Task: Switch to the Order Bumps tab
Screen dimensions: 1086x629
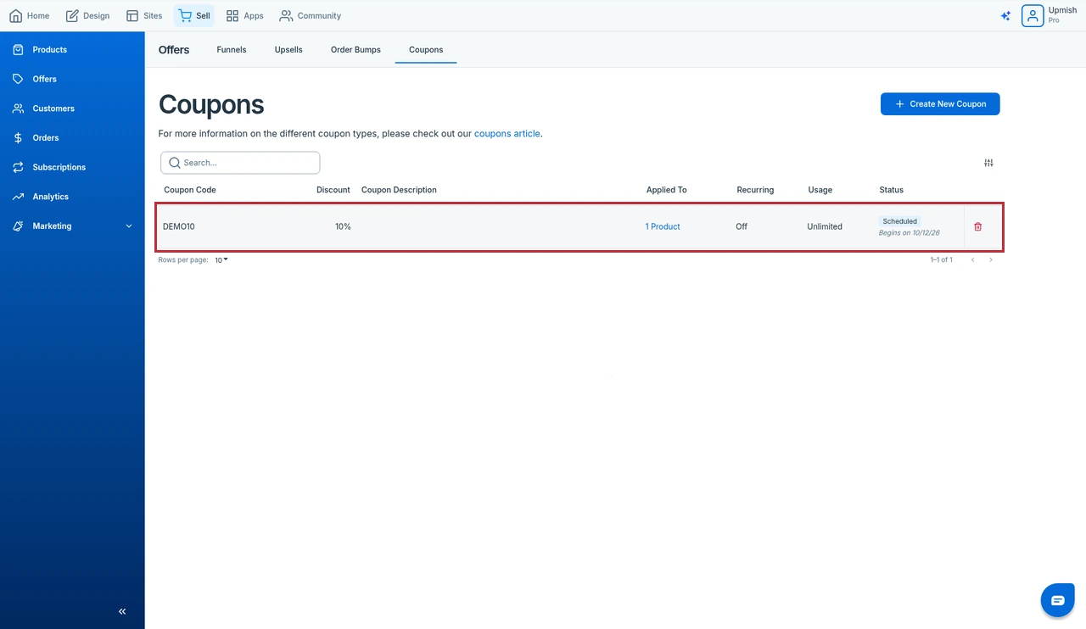Action: [355, 50]
